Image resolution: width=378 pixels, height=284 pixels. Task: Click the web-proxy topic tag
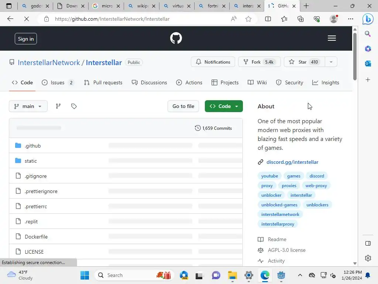[316, 186]
